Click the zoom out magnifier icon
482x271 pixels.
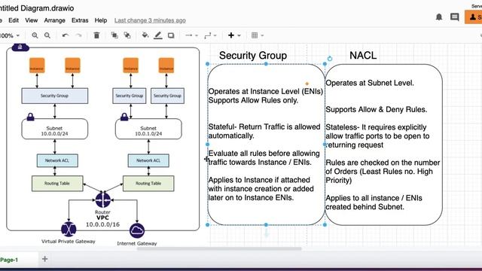point(47,35)
